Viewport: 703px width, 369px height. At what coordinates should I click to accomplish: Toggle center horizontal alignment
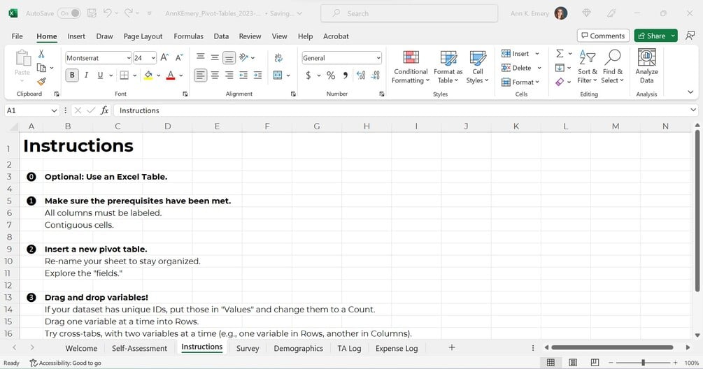(215, 75)
